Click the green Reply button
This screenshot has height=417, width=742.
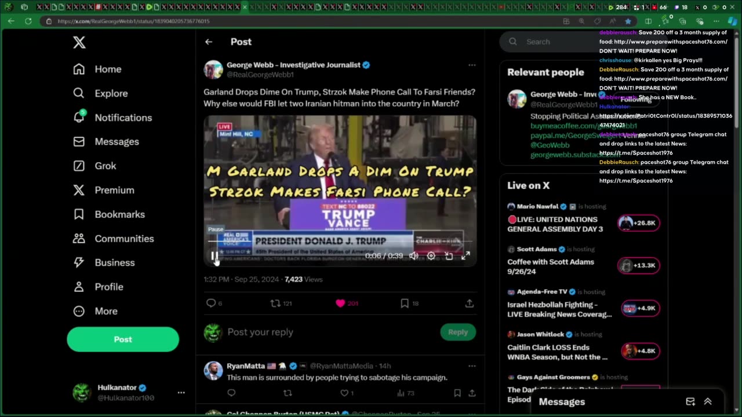pyautogui.click(x=458, y=332)
